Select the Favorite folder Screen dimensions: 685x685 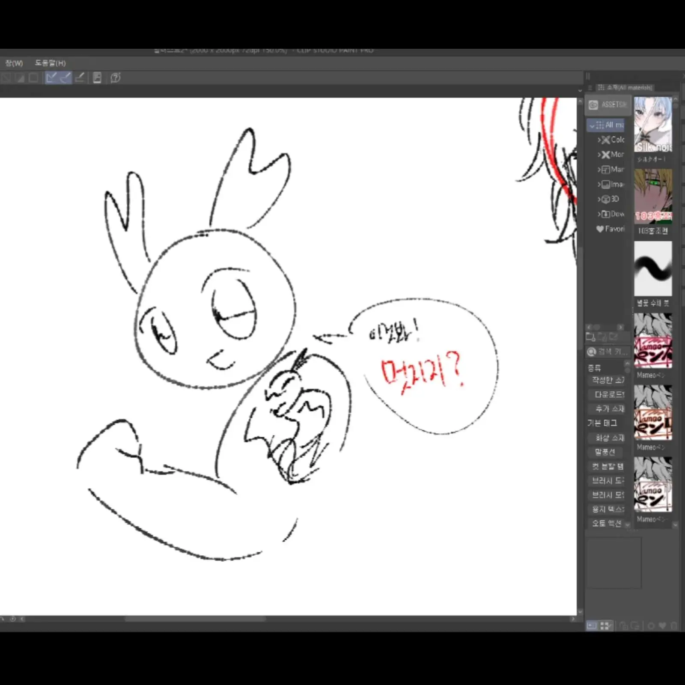611,229
